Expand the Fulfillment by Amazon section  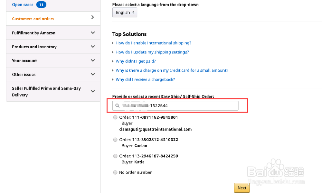coord(93,33)
